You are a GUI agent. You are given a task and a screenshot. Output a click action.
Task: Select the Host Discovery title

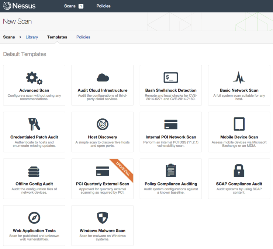103,137
